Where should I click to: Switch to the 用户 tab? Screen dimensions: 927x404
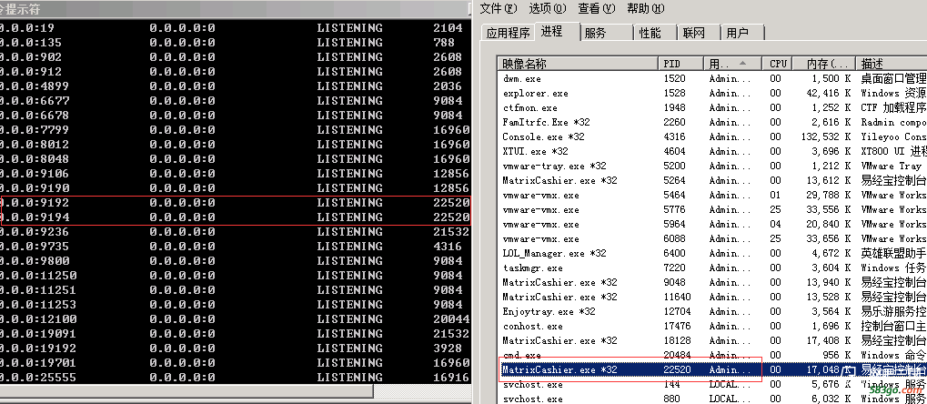[737, 33]
